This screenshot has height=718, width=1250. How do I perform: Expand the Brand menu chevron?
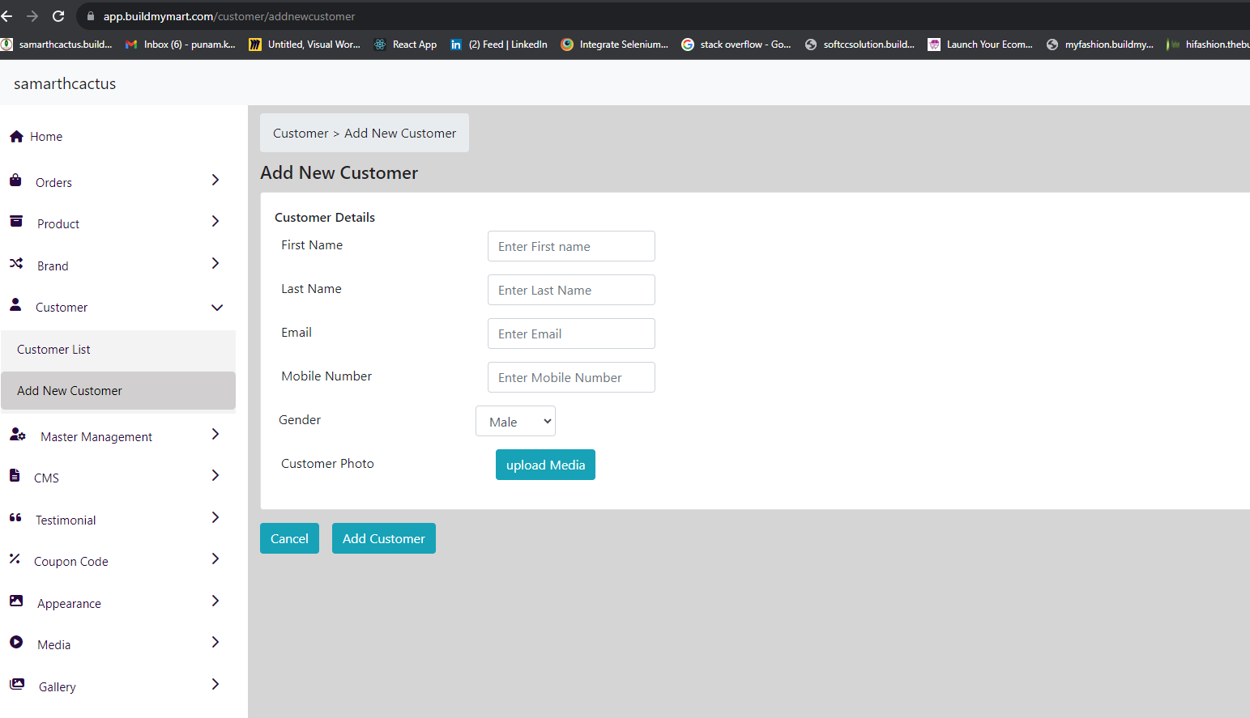point(215,263)
